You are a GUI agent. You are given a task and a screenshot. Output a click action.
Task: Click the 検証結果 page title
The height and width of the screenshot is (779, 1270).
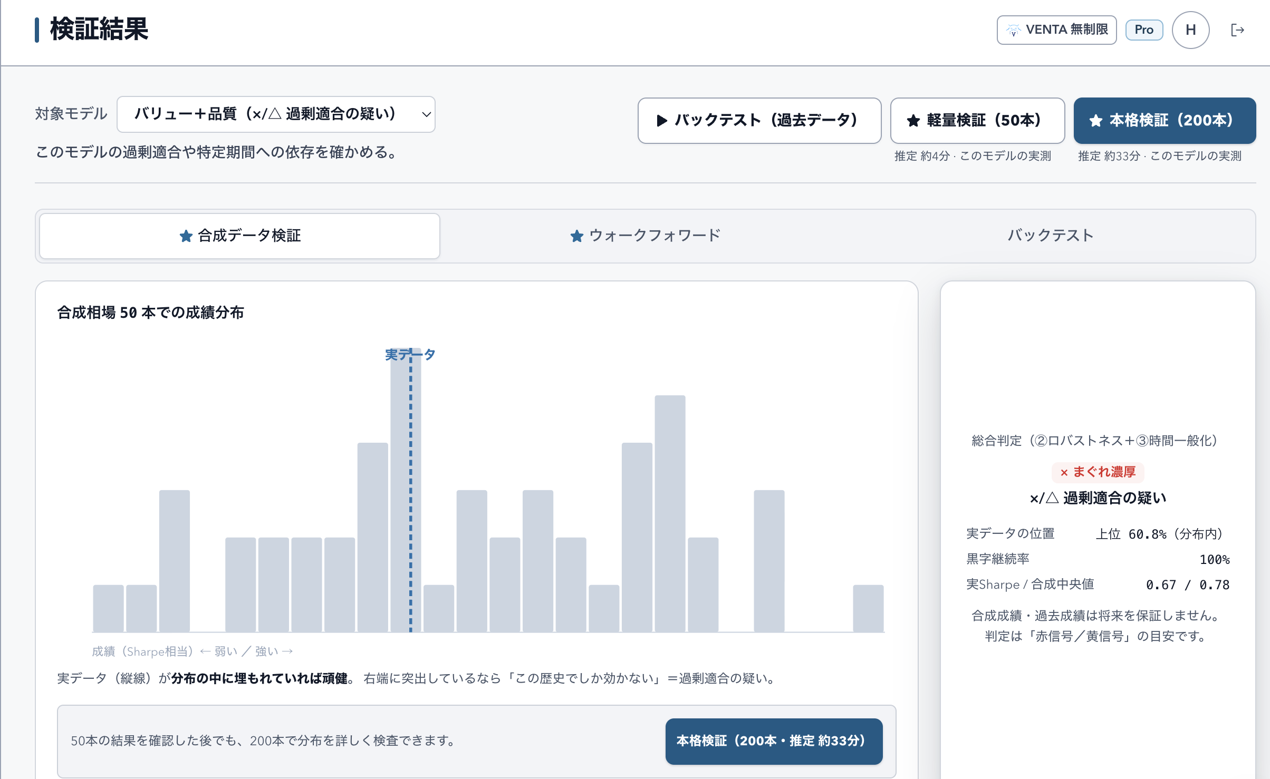click(x=99, y=29)
